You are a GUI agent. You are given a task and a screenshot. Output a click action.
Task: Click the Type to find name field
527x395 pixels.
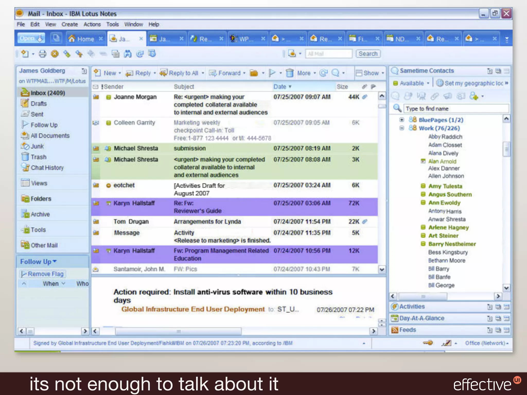coord(455,109)
